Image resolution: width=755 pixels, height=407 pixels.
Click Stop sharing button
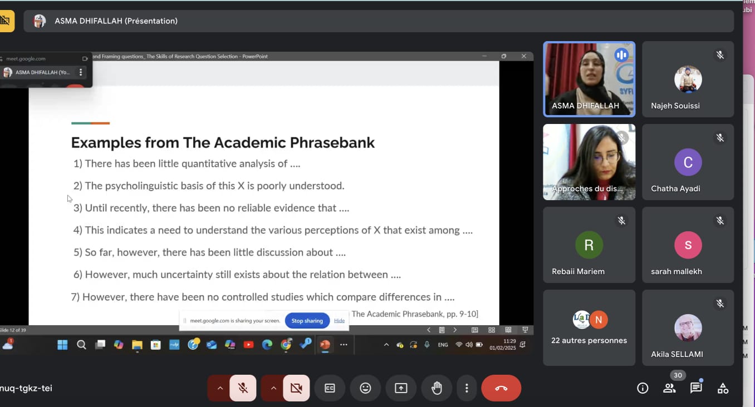tap(307, 321)
